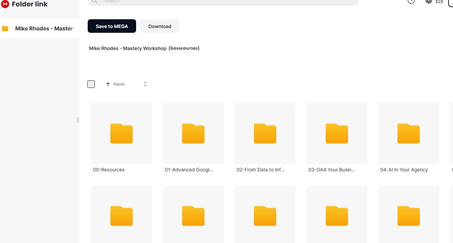
Task: Open the help question mark icon
Action: coord(411,1)
